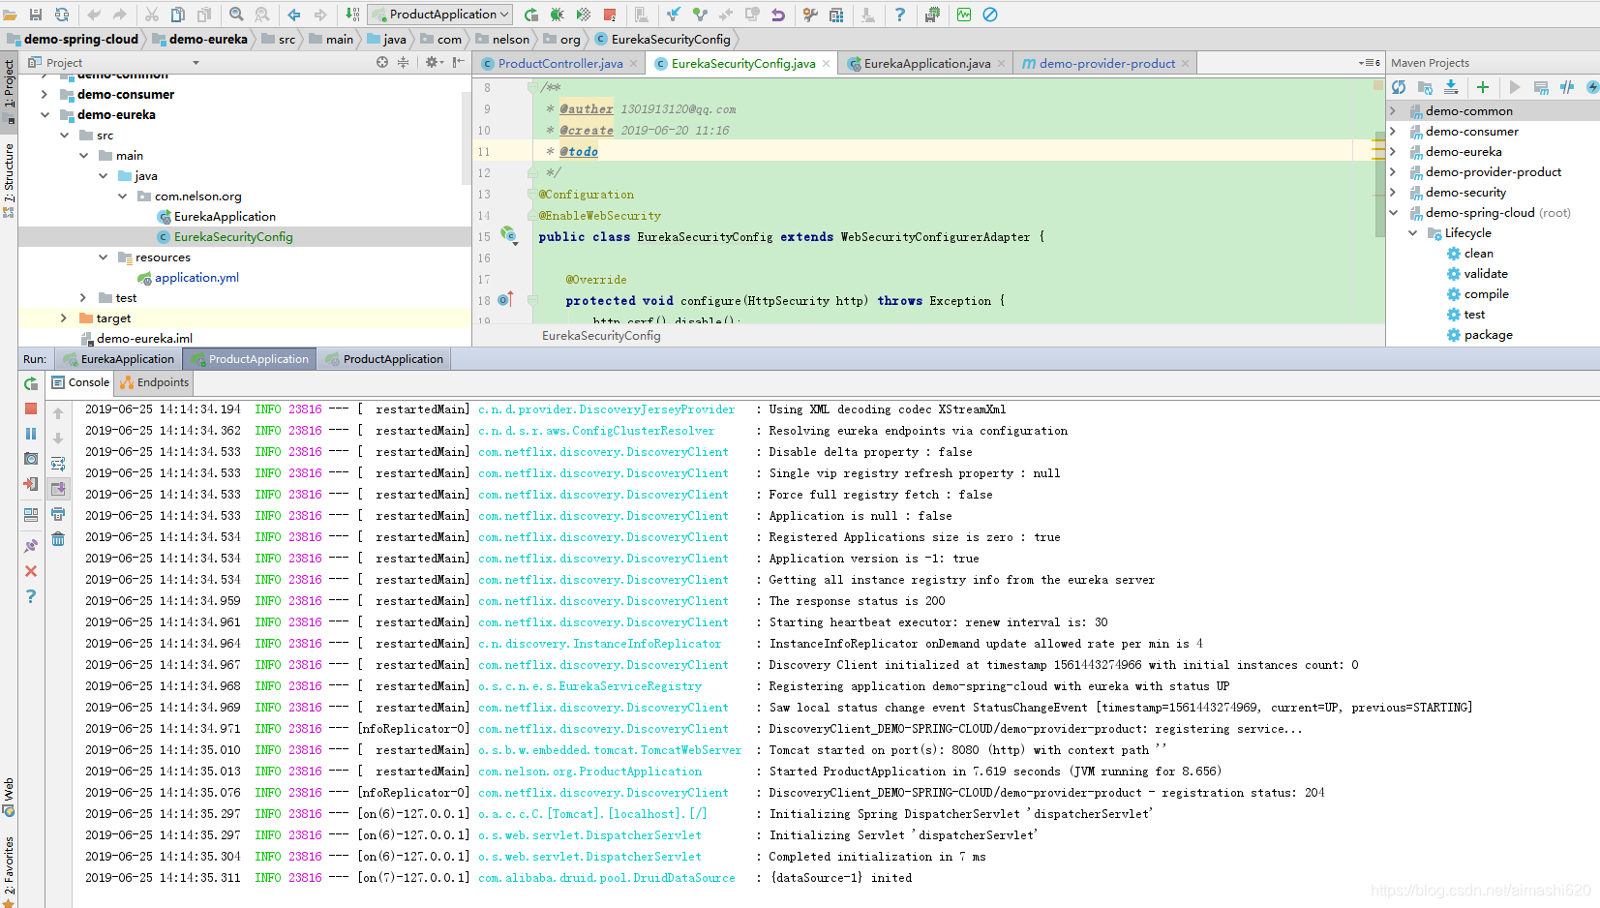Click the Synchronize icon in the main toolbar
The image size is (1600, 908).
[62, 15]
